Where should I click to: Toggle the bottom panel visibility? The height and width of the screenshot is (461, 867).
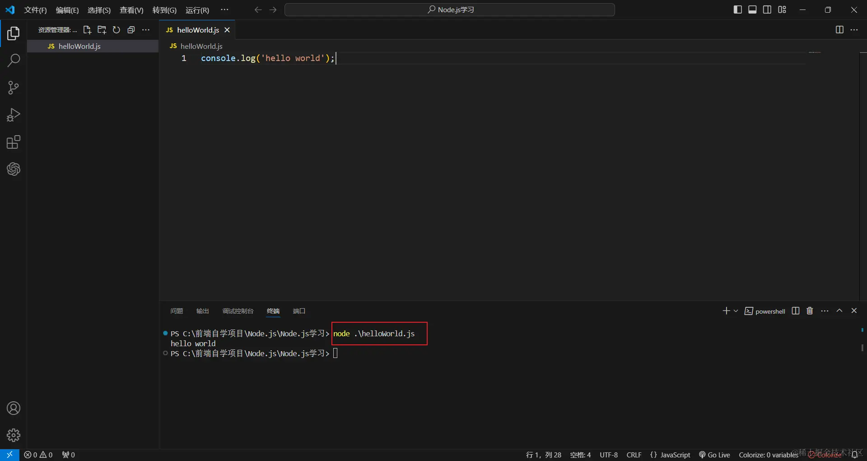pyautogui.click(x=752, y=10)
